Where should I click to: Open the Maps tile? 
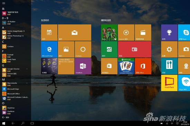[x=184, y=66]
